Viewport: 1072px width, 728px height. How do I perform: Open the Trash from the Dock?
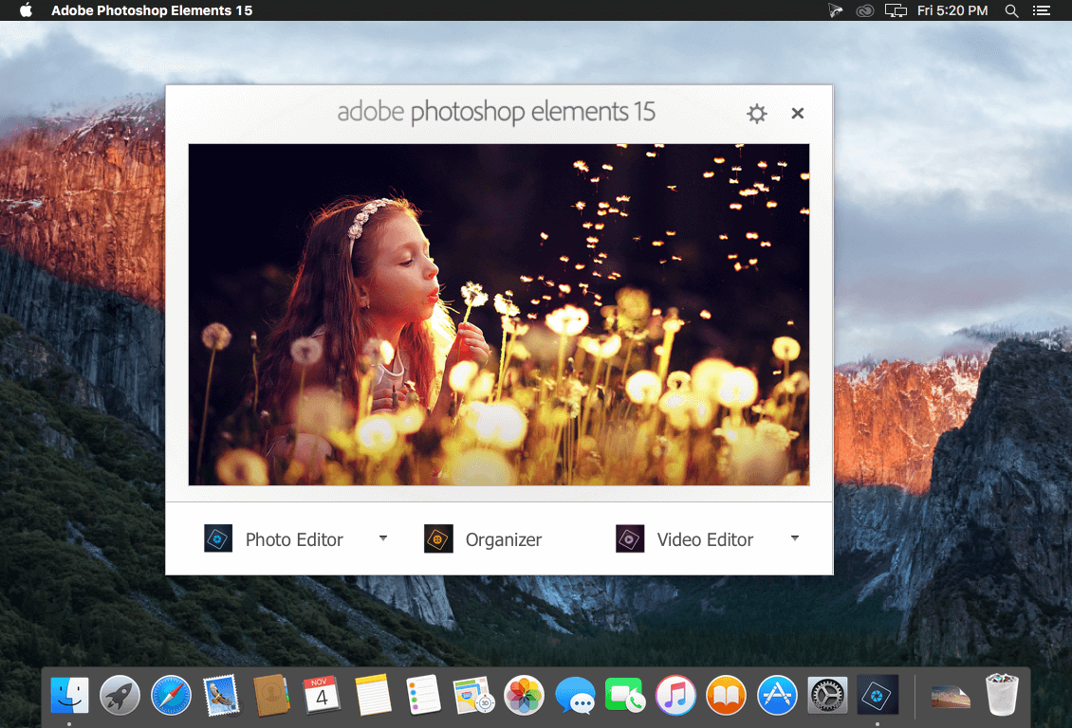(1002, 695)
